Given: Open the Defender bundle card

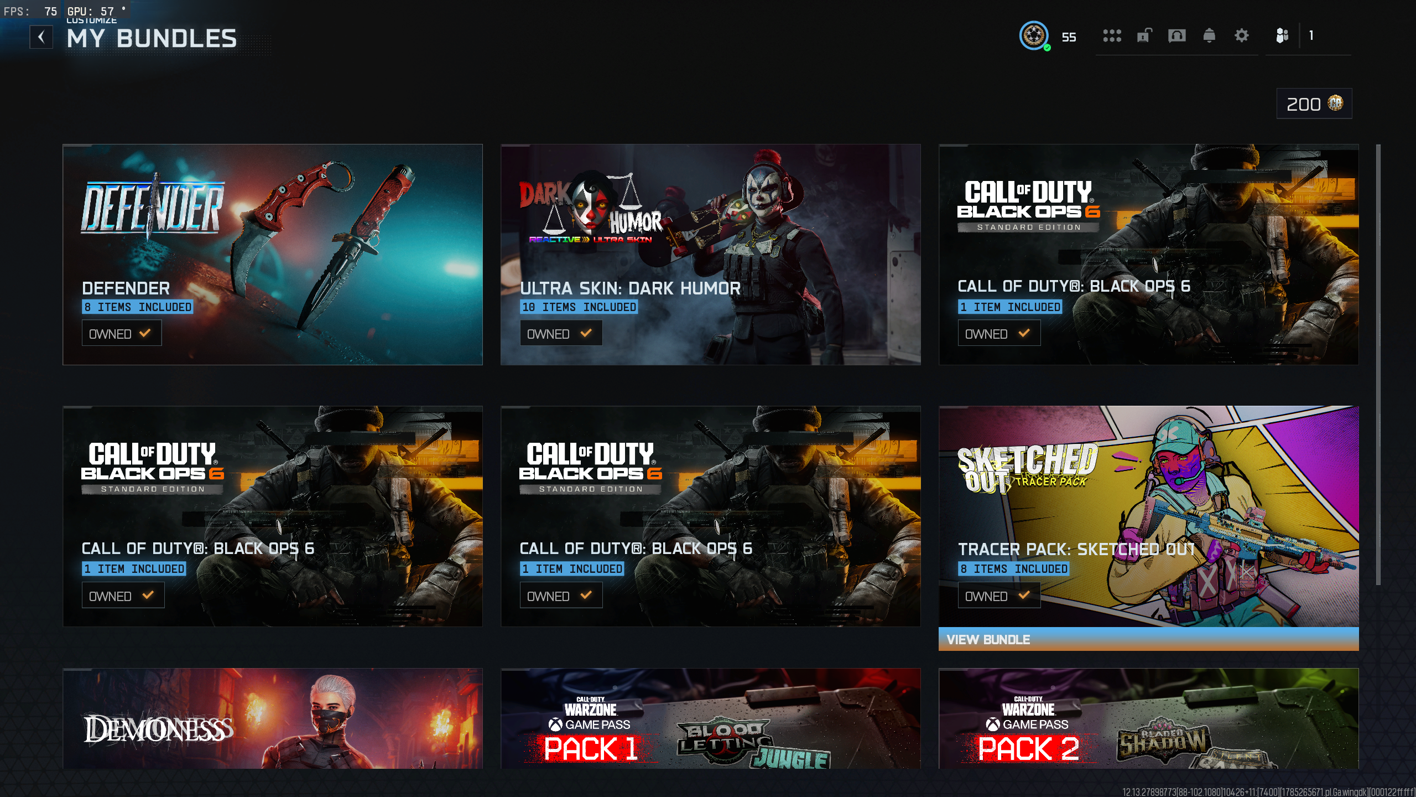Looking at the screenshot, I should (273, 255).
